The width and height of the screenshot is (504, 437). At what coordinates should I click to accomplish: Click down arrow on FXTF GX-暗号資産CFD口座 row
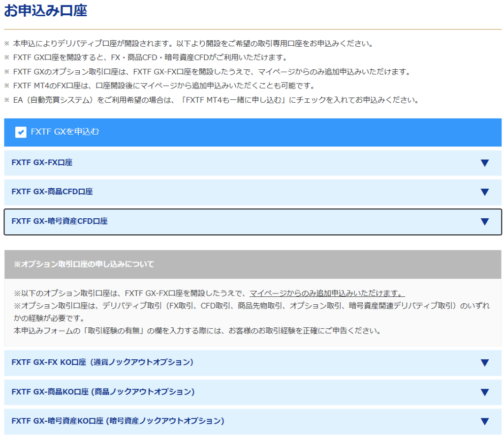pyautogui.click(x=484, y=222)
